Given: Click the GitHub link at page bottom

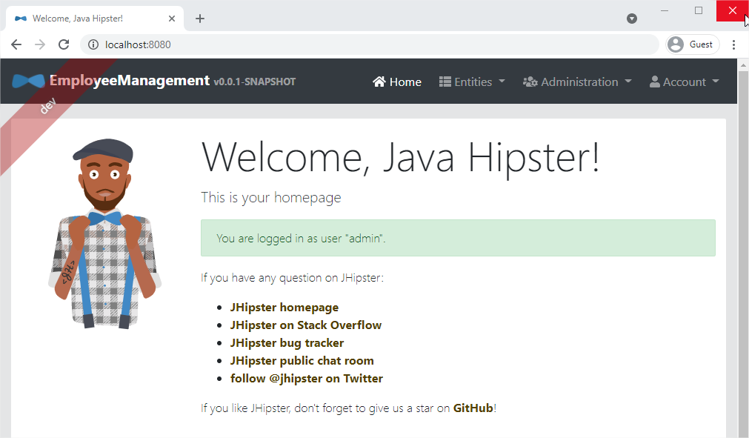Looking at the screenshot, I should [x=473, y=408].
